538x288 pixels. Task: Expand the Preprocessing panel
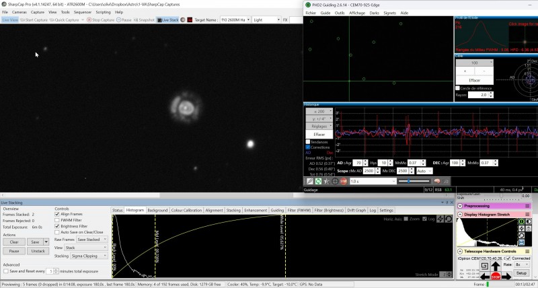pyautogui.click(x=460, y=206)
